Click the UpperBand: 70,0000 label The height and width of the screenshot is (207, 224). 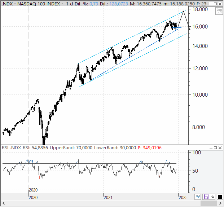coord(71,147)
